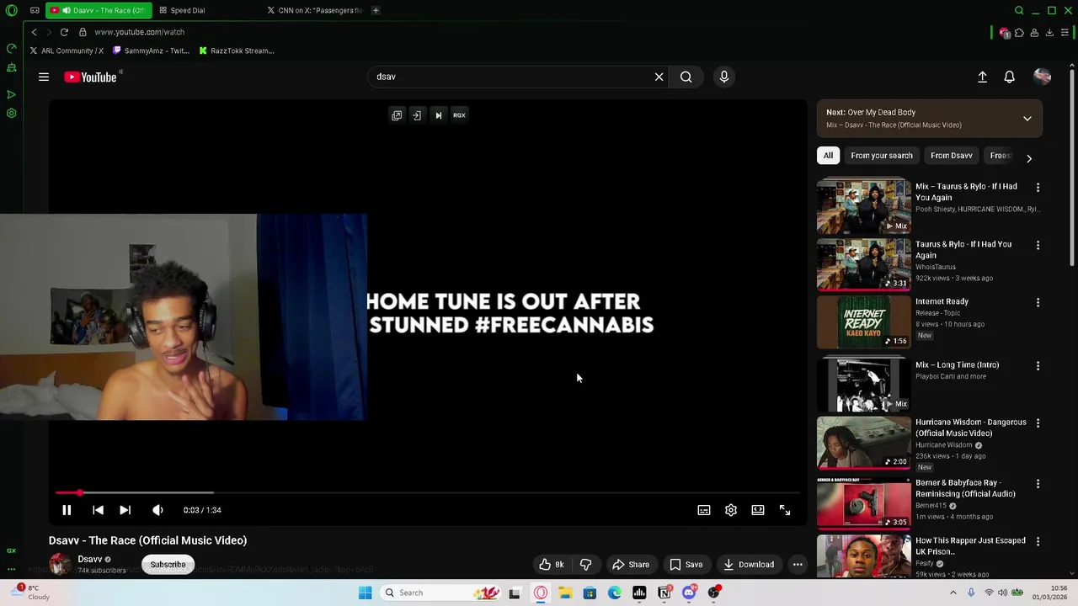Screen dimensions: 1078x606
Task: Open options for Berner & Babyface Ray video
Action: [x=1038, y=484]
